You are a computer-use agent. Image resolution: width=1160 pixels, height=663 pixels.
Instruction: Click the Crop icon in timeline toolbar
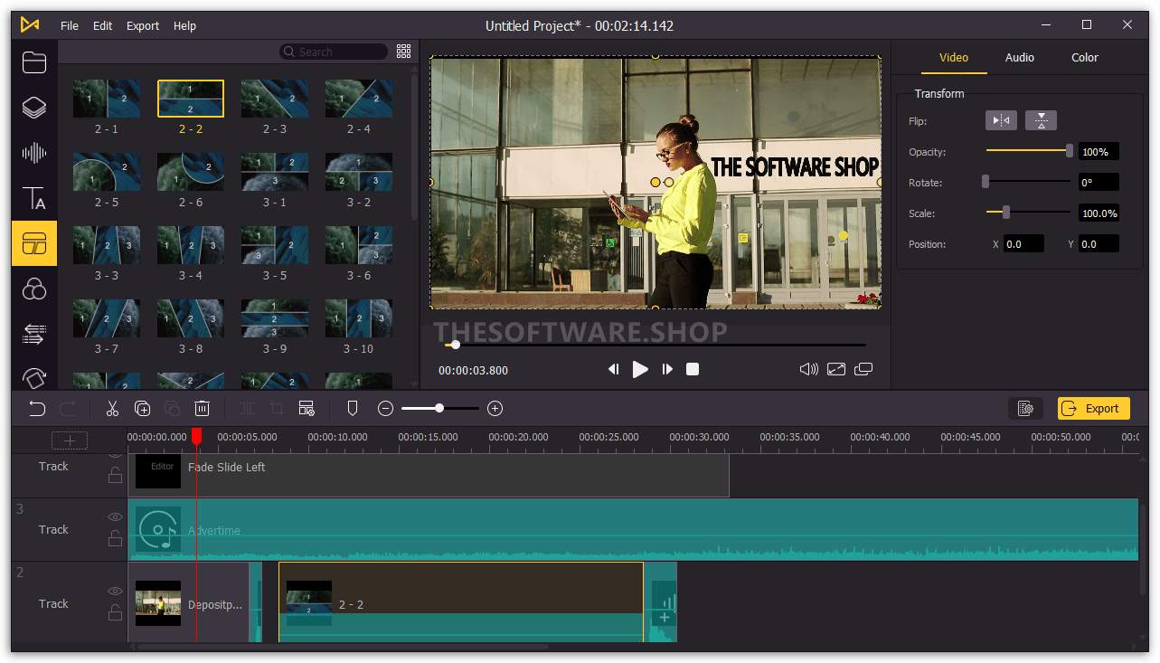click(x=277, y=409)
